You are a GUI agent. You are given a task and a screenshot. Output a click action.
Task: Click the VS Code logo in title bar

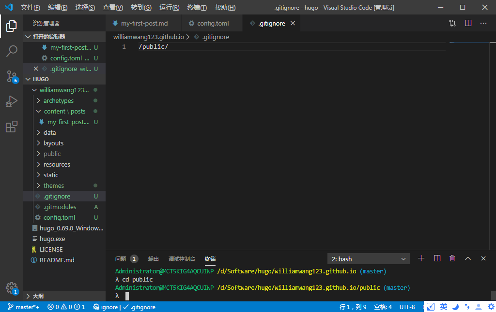[x=9, y=7]
